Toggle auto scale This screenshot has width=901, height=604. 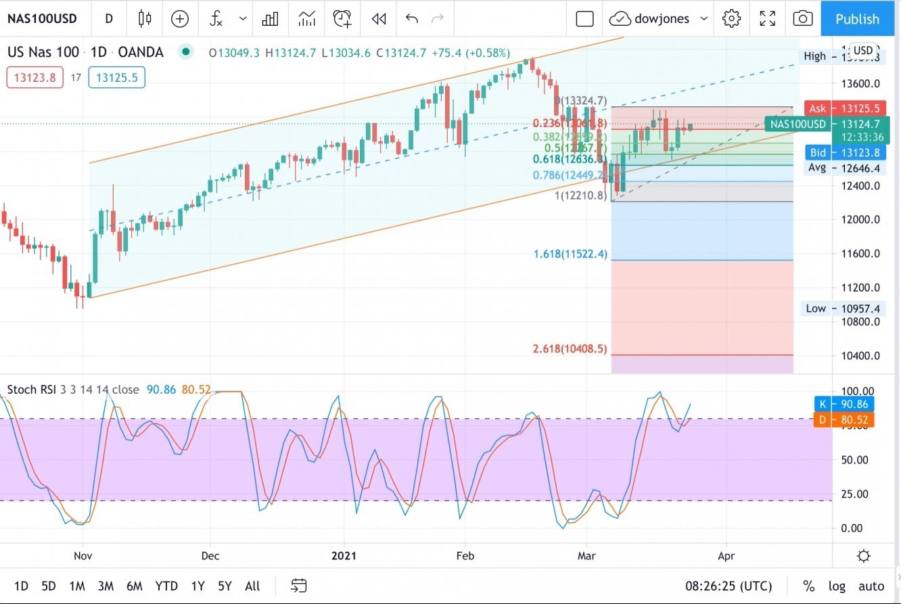[x=871, y=586]
